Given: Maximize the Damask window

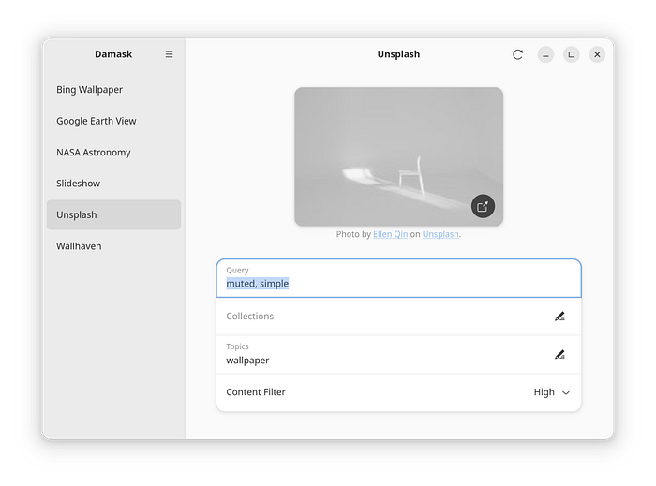Looking at the screenshot, I should click(572, 54).
